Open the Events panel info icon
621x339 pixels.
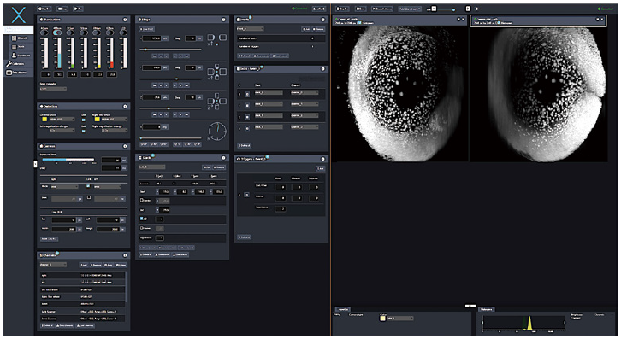tap(322, 20)
